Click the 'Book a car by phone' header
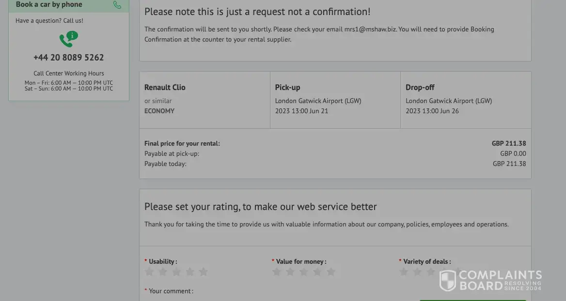 tap(49, 5)
